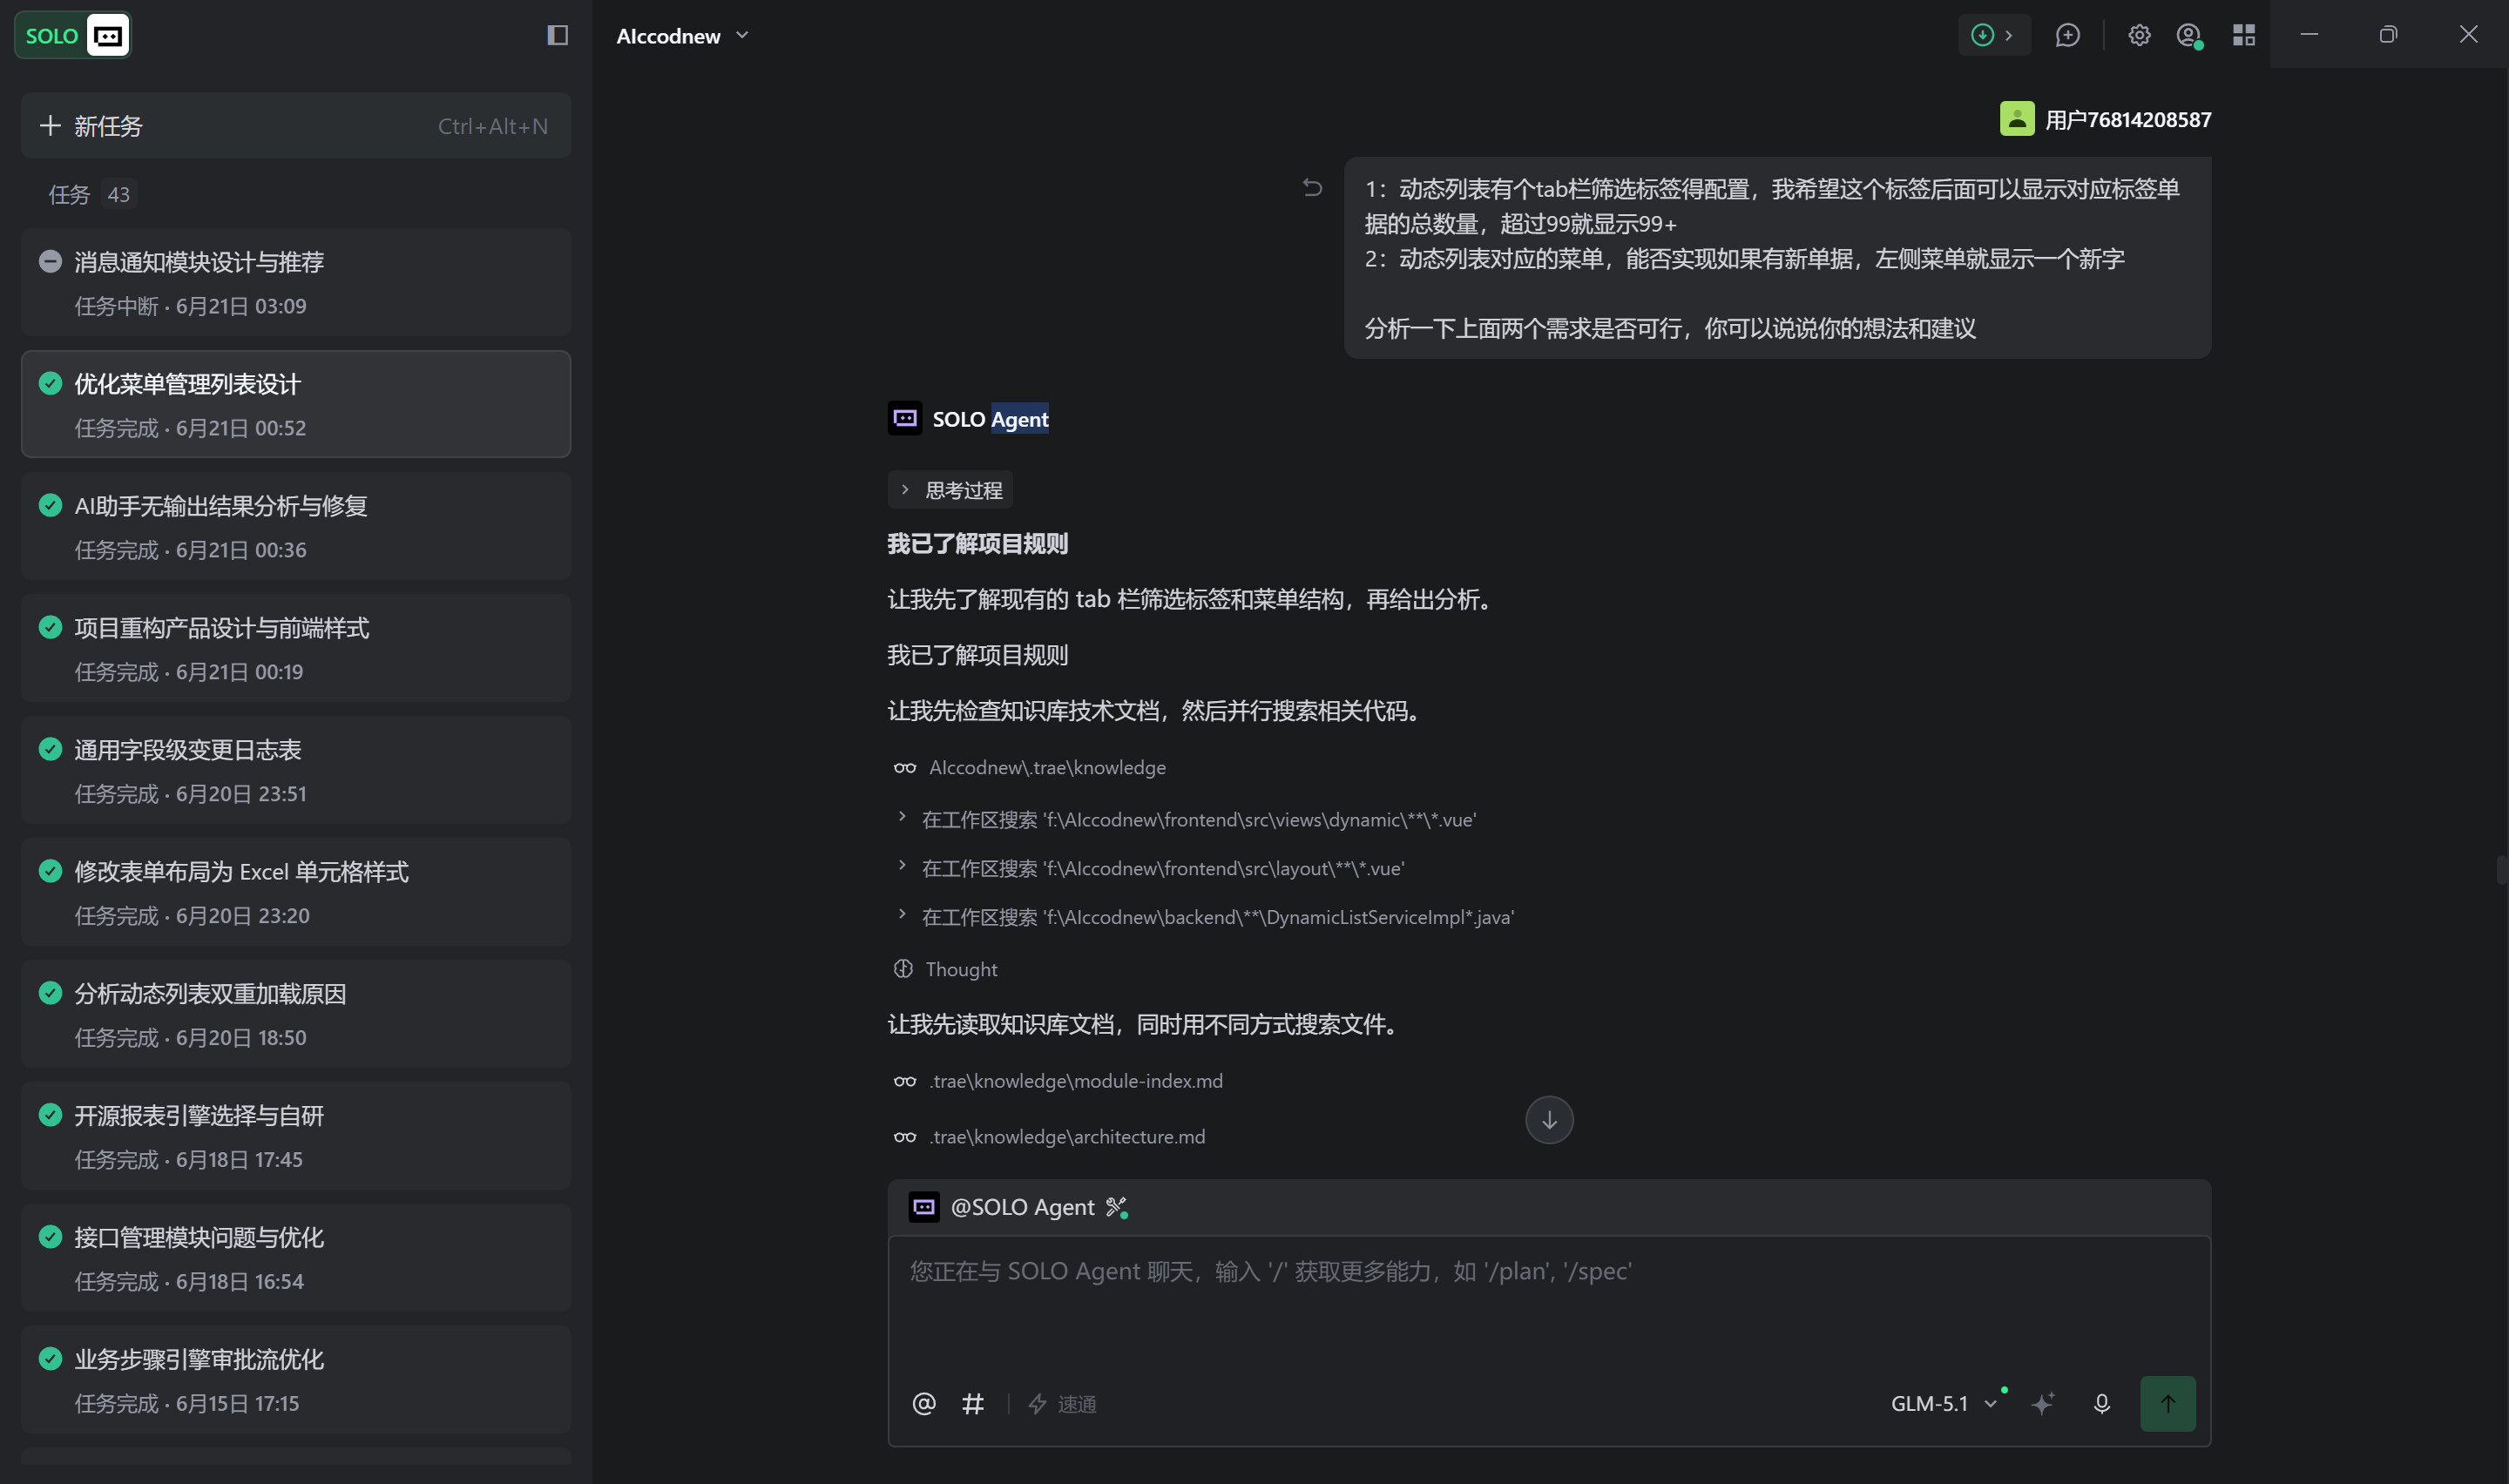The height and width of the screenshot is (1484, 2509).
Task: Open the 消息通知模块设计与推荐 task
Action: 296,282
